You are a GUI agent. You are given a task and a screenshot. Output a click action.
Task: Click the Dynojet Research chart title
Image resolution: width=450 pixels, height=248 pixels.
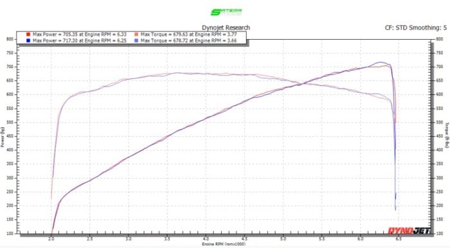(226, 28)
